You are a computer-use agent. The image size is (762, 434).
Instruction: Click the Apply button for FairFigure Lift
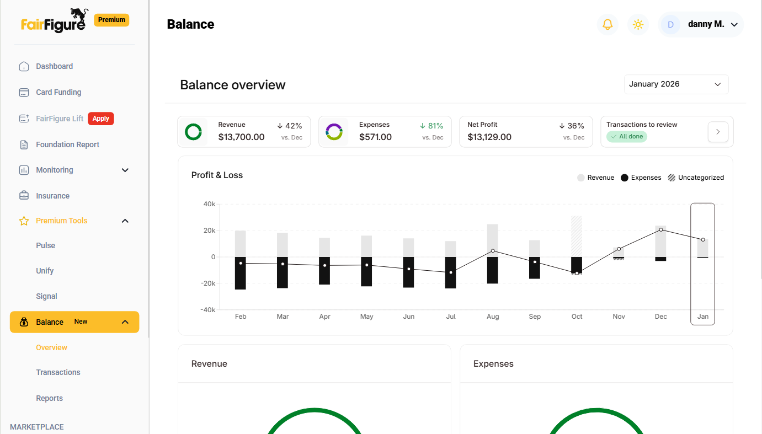click(x=100, y=119)
